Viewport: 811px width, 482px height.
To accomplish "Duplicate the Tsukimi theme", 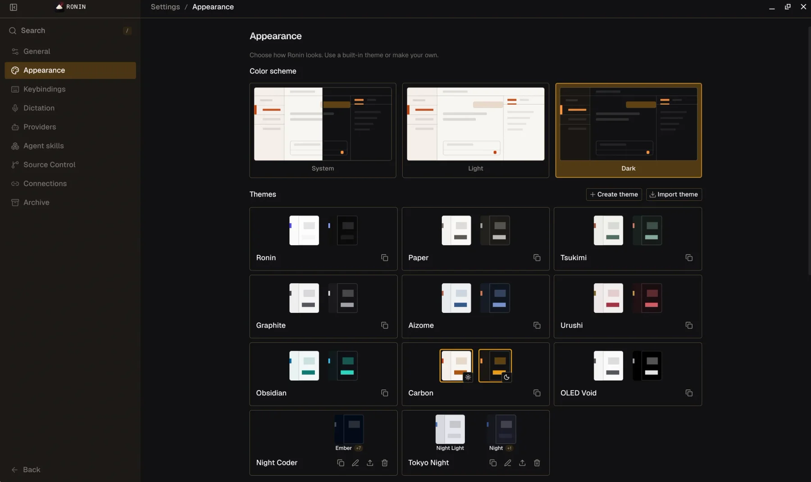I will 689,257.
